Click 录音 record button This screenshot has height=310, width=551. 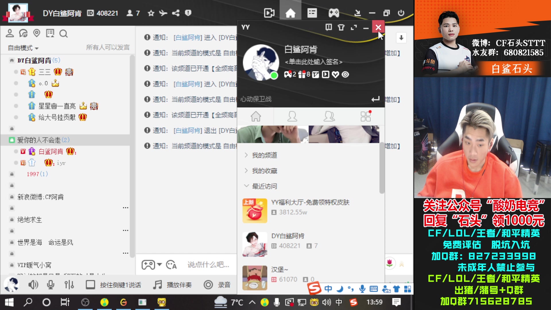[x=217, y=284]
